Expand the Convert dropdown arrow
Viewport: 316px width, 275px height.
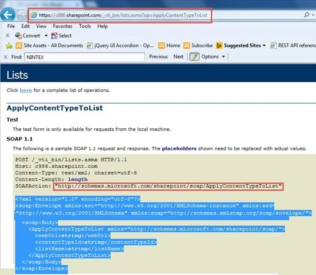(x=46, y=35)
